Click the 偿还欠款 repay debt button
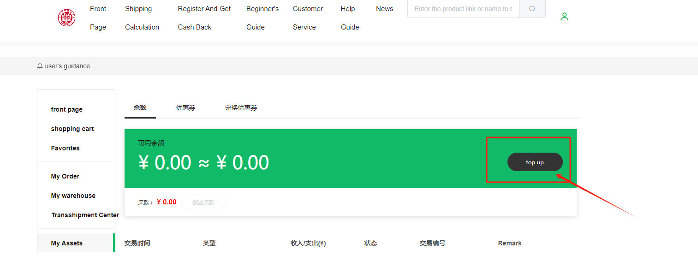 pyautogui.click(x=203, y=202)
